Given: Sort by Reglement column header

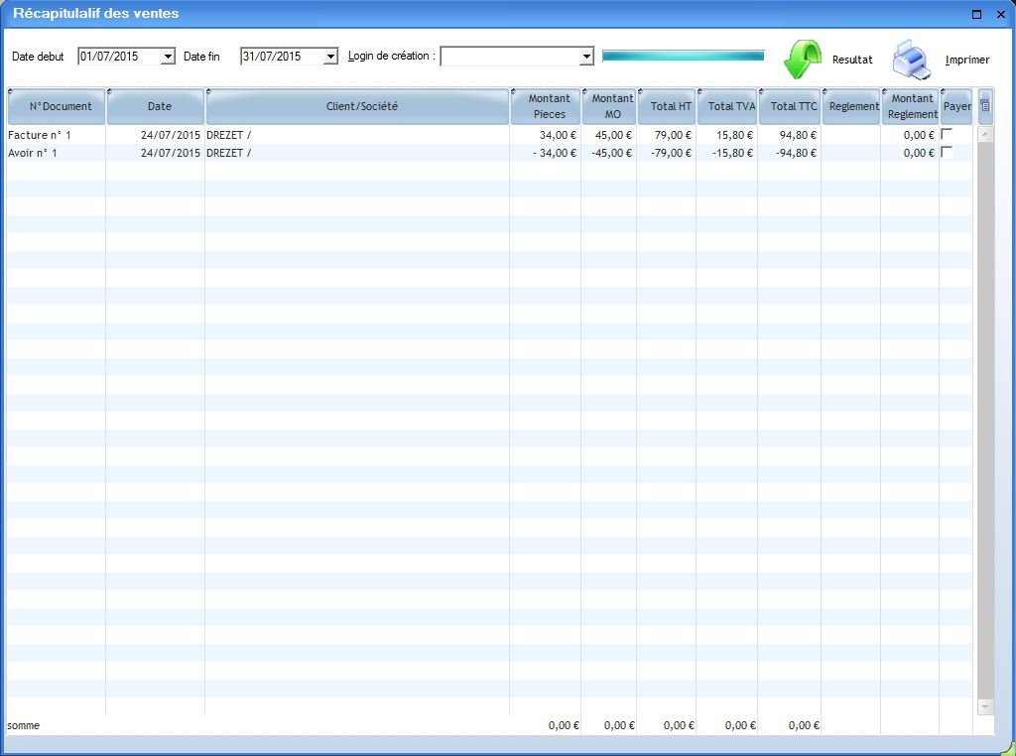Looking at the screenshot, I should pos(851,106).
